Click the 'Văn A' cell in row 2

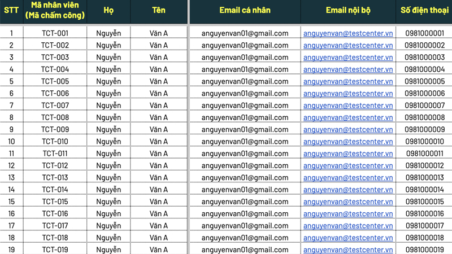point(159,45)
